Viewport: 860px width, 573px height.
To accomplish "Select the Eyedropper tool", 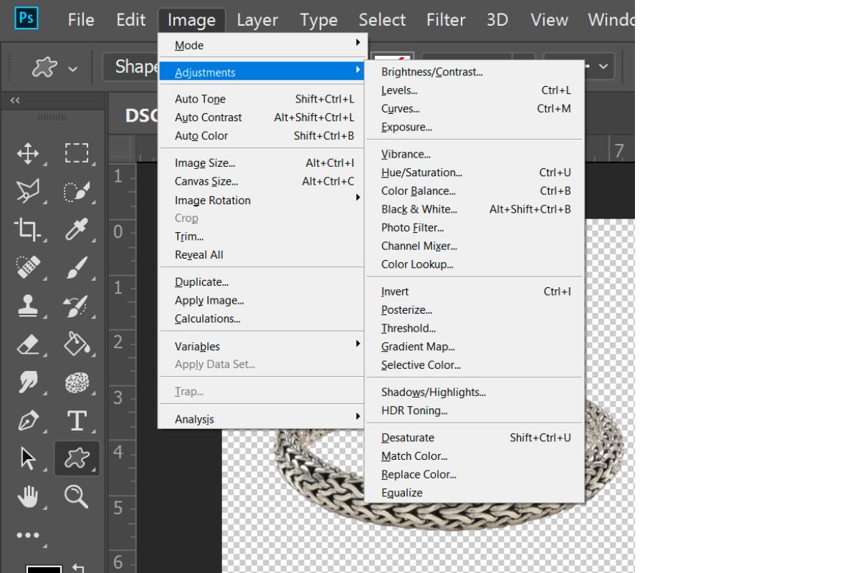I will (x=77, y=229).
